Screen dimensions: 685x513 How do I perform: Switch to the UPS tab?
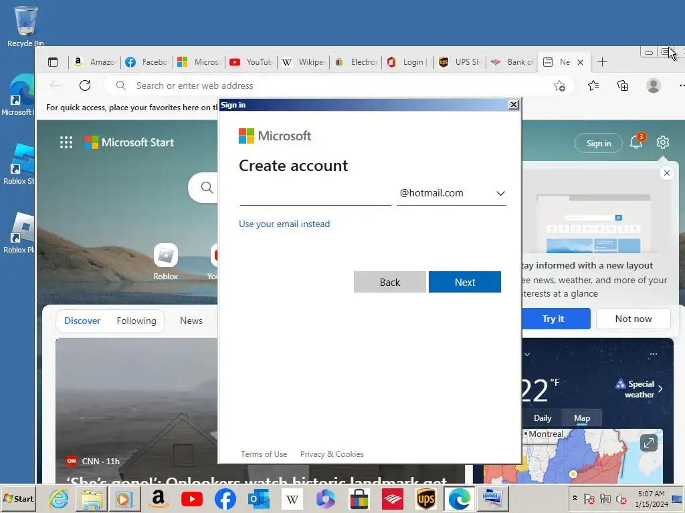coord(460,62)
